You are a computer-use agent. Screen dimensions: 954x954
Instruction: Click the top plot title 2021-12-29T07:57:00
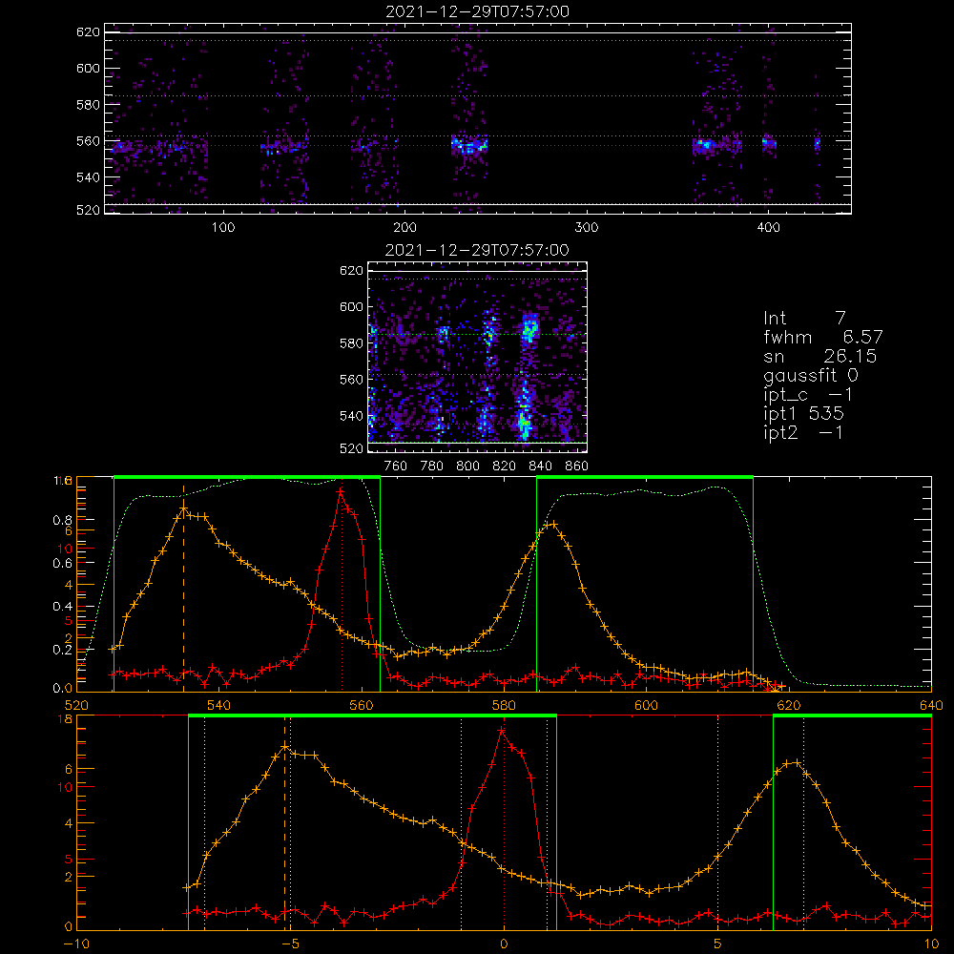477,11
